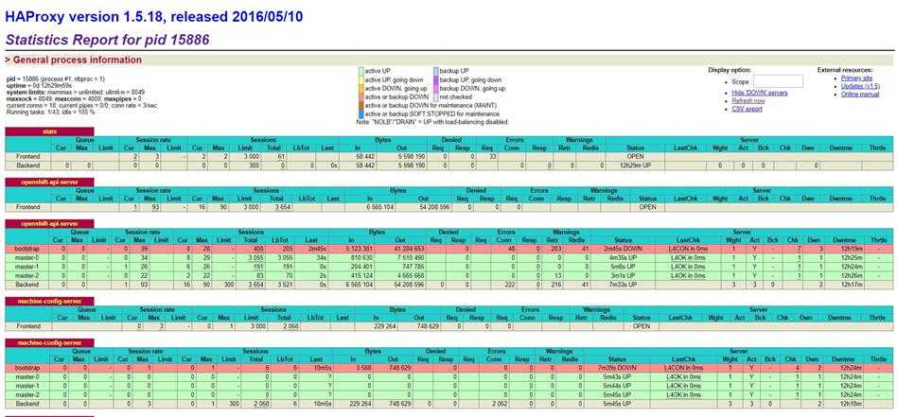Click the 'active UP, going down' legend swatch
This screenshot has width=897, height=417.
(361, 79)
